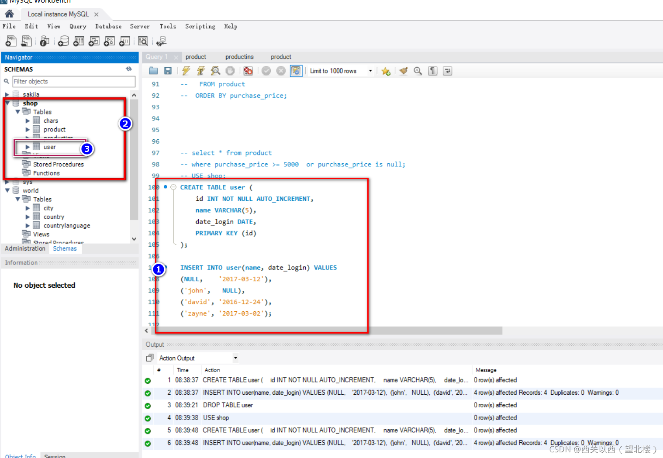The height and width of the screenshot is (458, 663).
Task: Close the Query 1 tab
Action: [x=176, y=57]
